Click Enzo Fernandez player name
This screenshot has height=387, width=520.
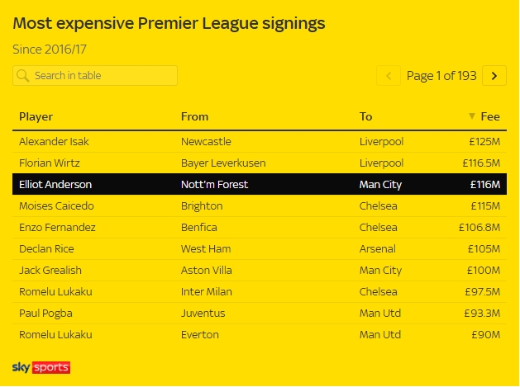(x=57, y=228)
